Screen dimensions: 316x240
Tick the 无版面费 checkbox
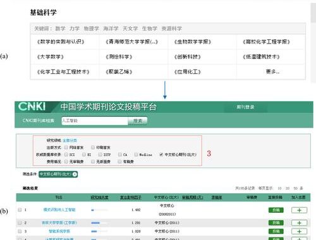click(93, 162)
